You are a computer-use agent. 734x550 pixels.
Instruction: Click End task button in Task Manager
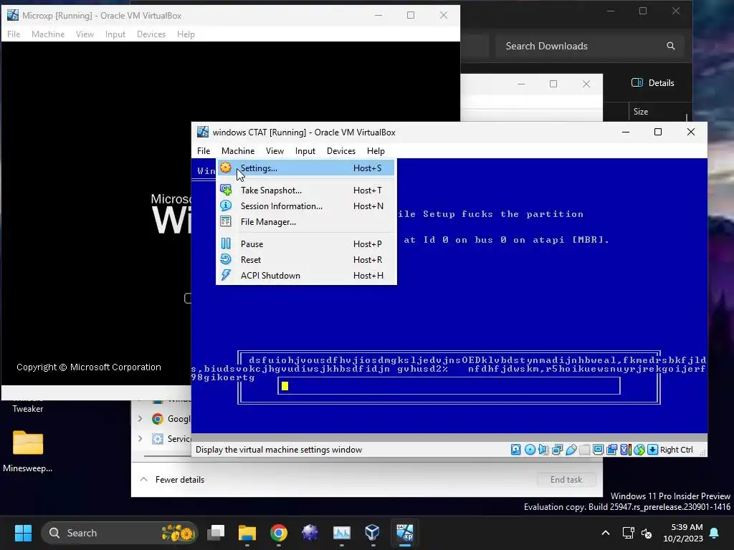tap(566, 480)
